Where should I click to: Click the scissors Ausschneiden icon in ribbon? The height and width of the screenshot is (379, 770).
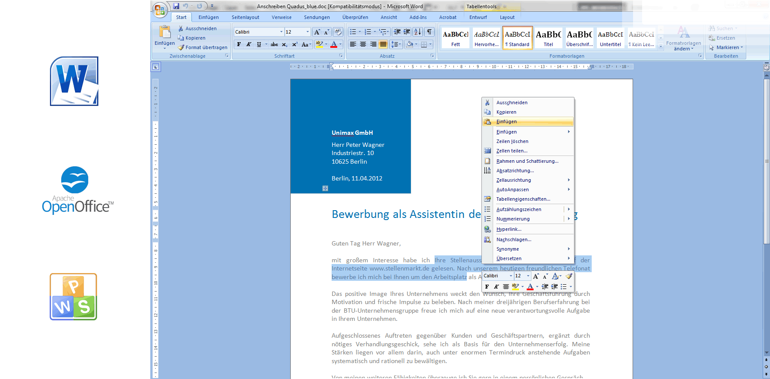click(x=181, y=28)
